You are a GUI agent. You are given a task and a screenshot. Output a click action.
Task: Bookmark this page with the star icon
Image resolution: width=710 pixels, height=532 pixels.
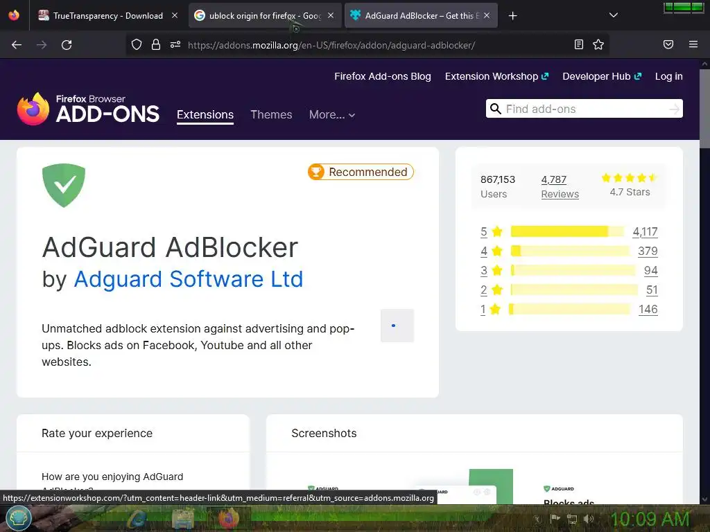598,44
